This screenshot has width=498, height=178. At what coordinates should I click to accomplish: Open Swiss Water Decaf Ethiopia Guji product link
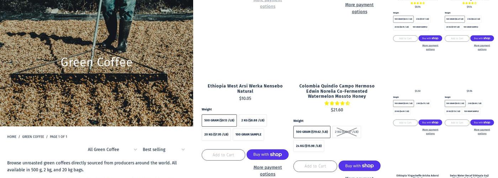click(469, 176)
